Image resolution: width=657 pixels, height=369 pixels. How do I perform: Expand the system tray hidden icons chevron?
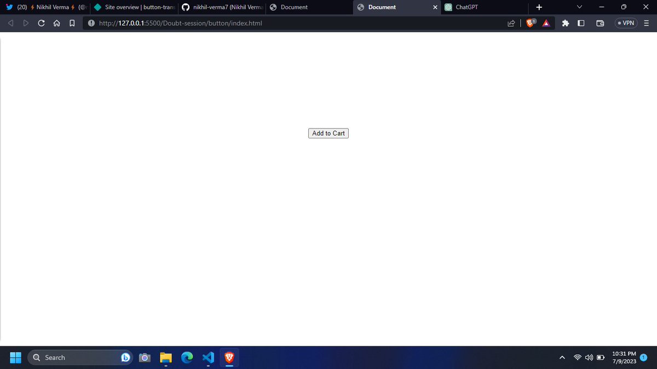[x=562, y=358]
